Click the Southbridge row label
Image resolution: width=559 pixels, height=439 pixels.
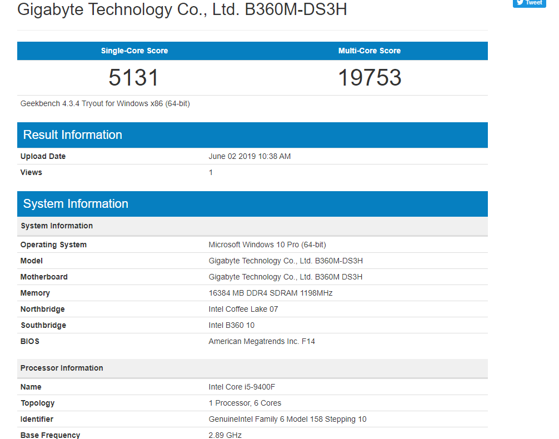coord(43,325)
